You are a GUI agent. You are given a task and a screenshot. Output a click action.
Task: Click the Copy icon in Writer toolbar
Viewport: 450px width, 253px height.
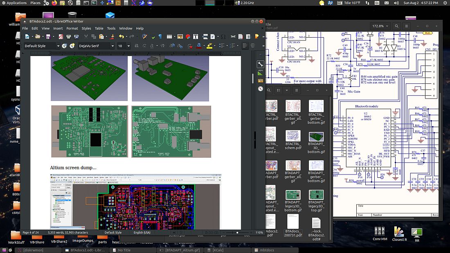94,36
